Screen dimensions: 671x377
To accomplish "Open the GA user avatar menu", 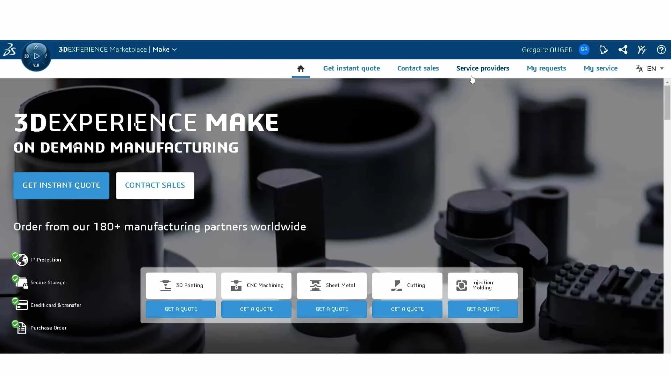I will pos(584,50).
